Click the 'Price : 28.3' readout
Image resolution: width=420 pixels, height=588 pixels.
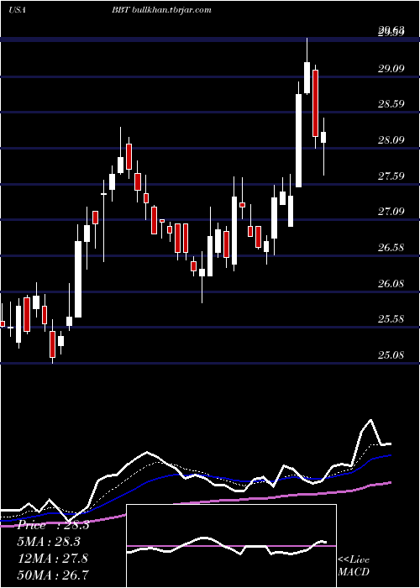click(x=53, y=525)
